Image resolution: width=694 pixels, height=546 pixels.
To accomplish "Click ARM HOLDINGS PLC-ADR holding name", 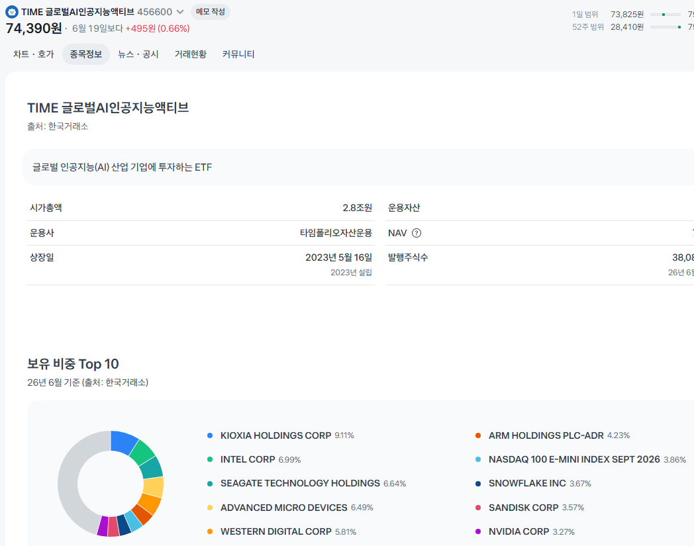I will pos(546,436).
